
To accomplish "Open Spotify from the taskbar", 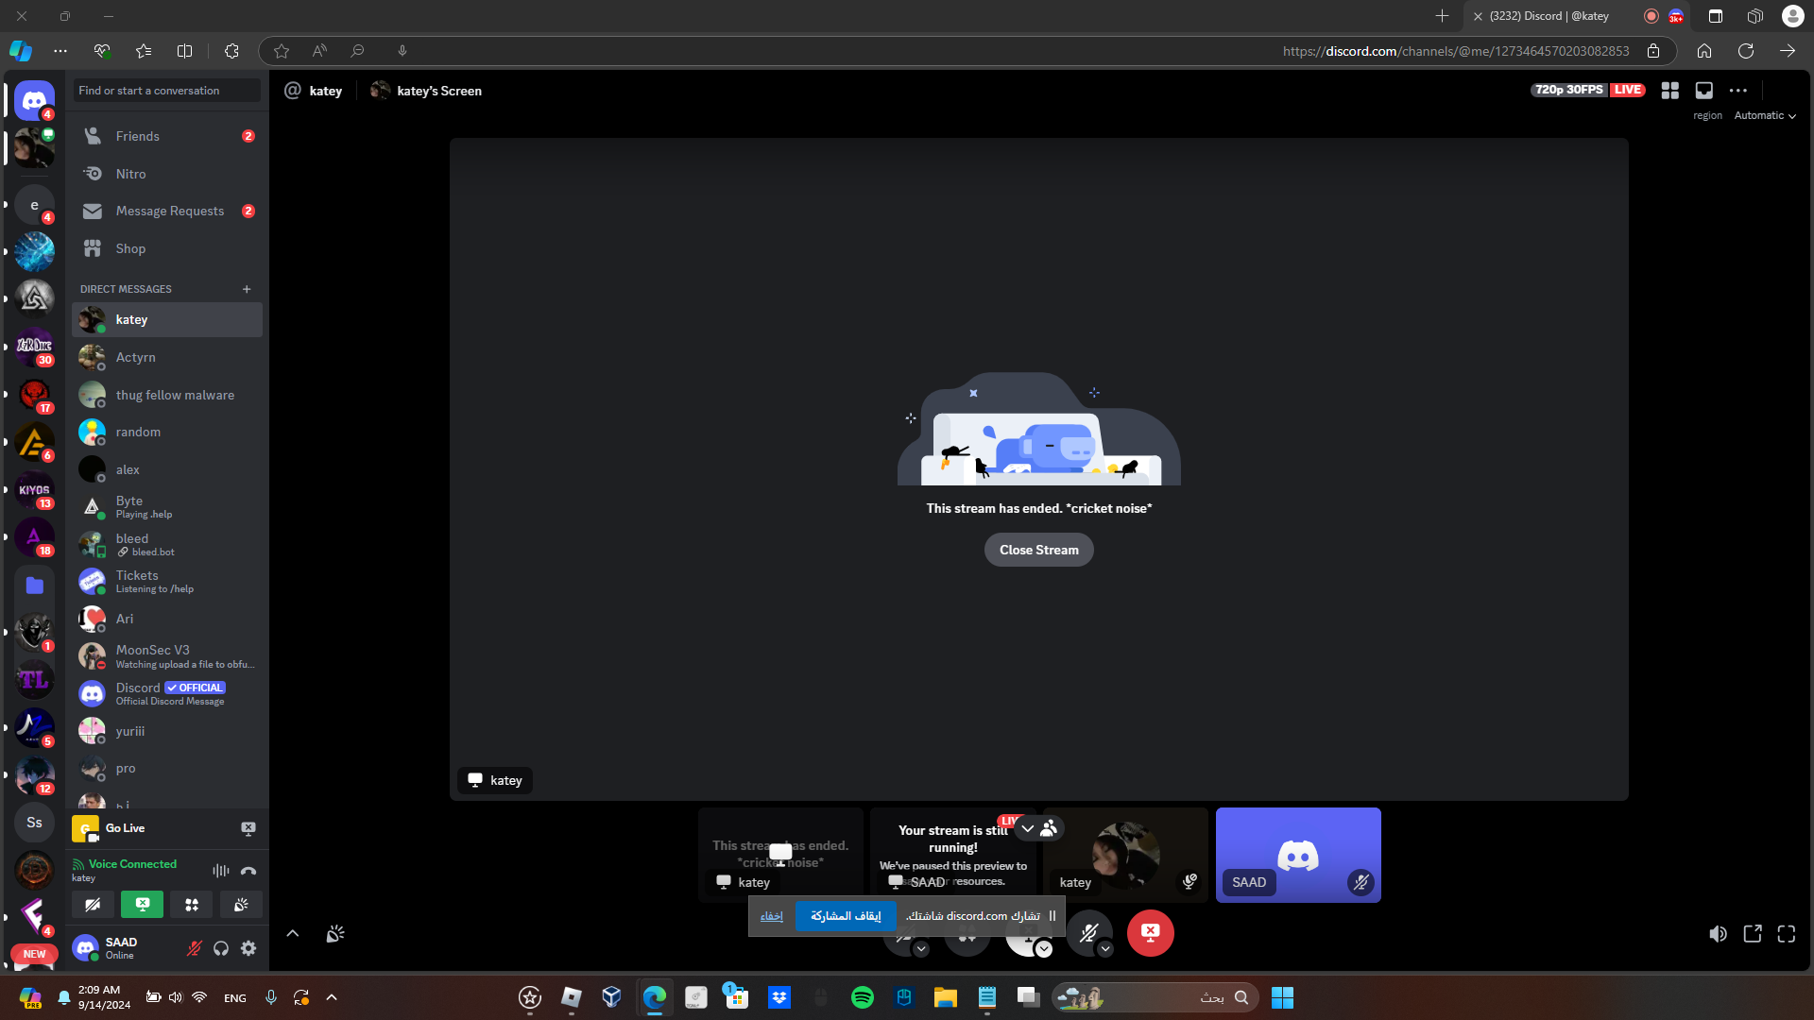I will (863, 997).
